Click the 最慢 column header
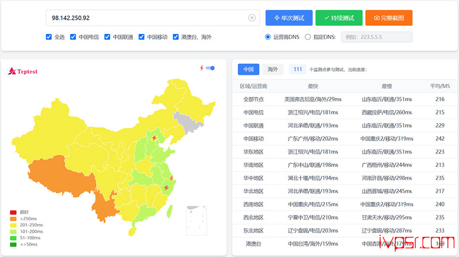Viewport: 459px width, 257px height. (x=387, y=86)
